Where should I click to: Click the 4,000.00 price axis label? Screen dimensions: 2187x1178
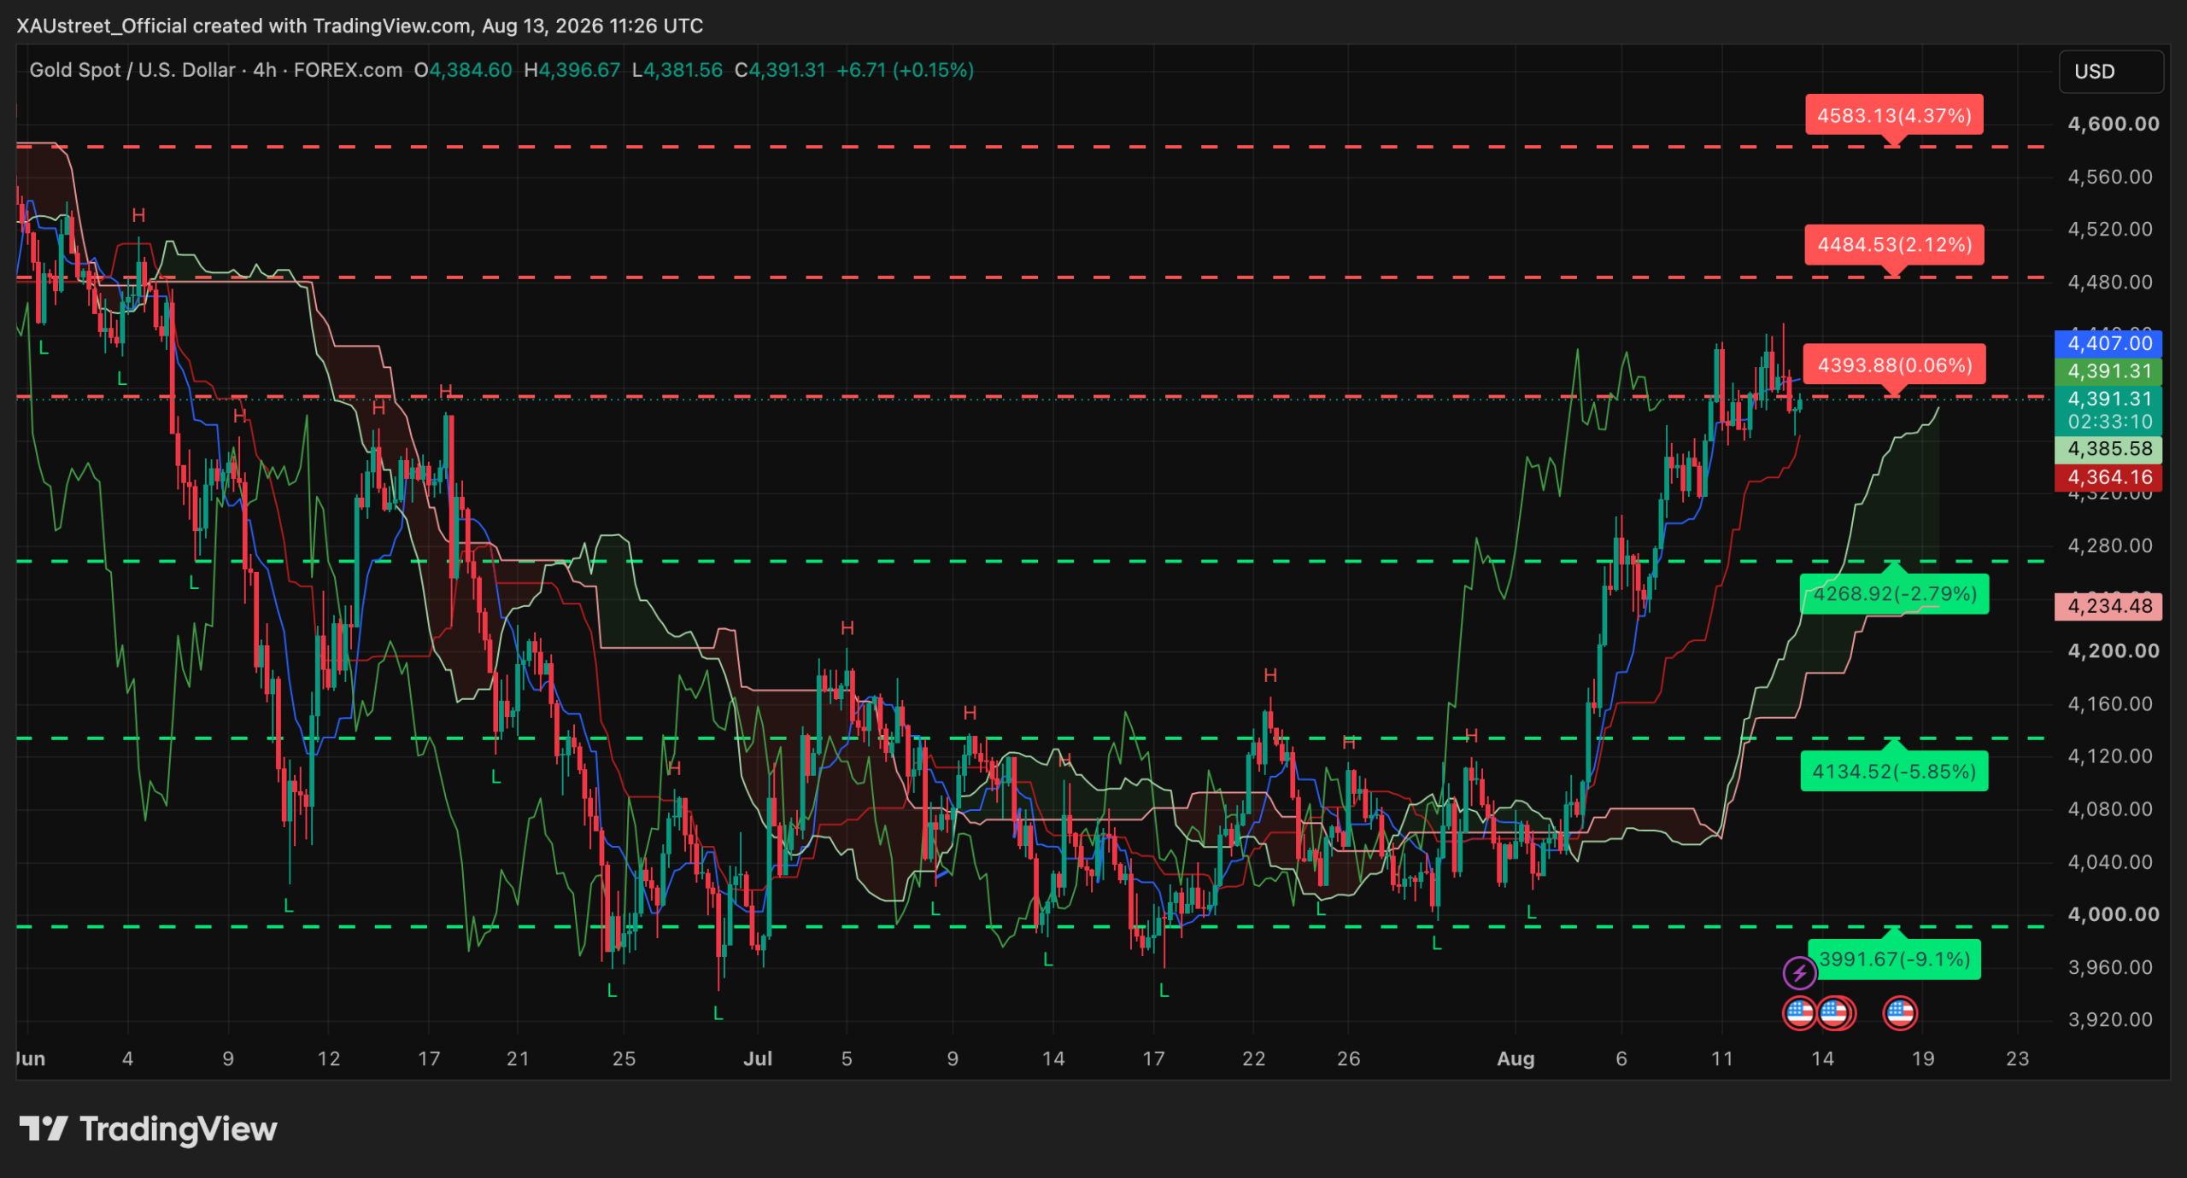pos(2113,914)
